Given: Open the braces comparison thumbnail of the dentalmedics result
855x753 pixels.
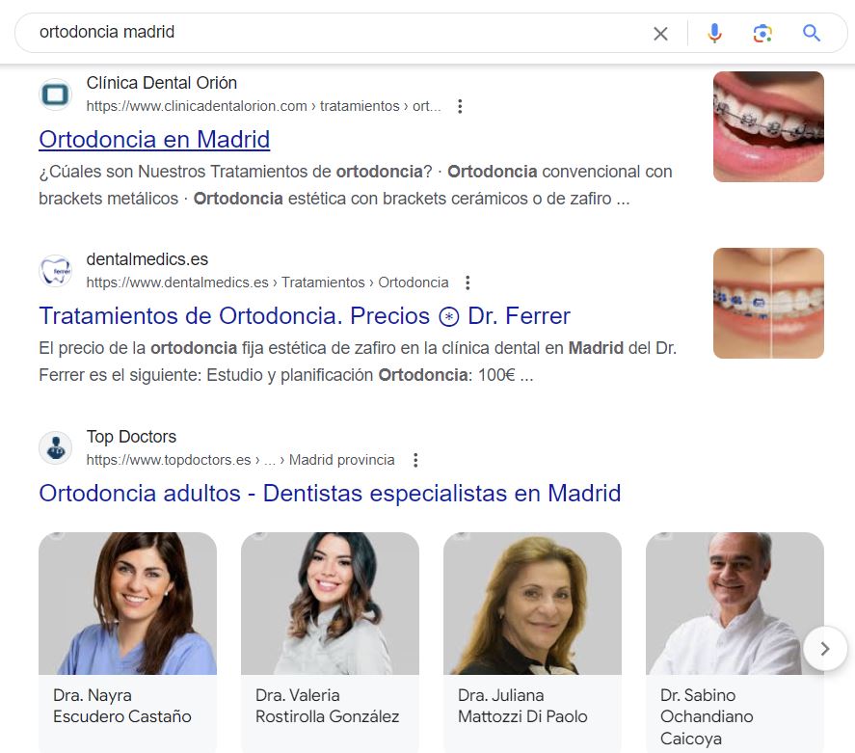Looking at the screenshot, I should [x=768, y=303].
